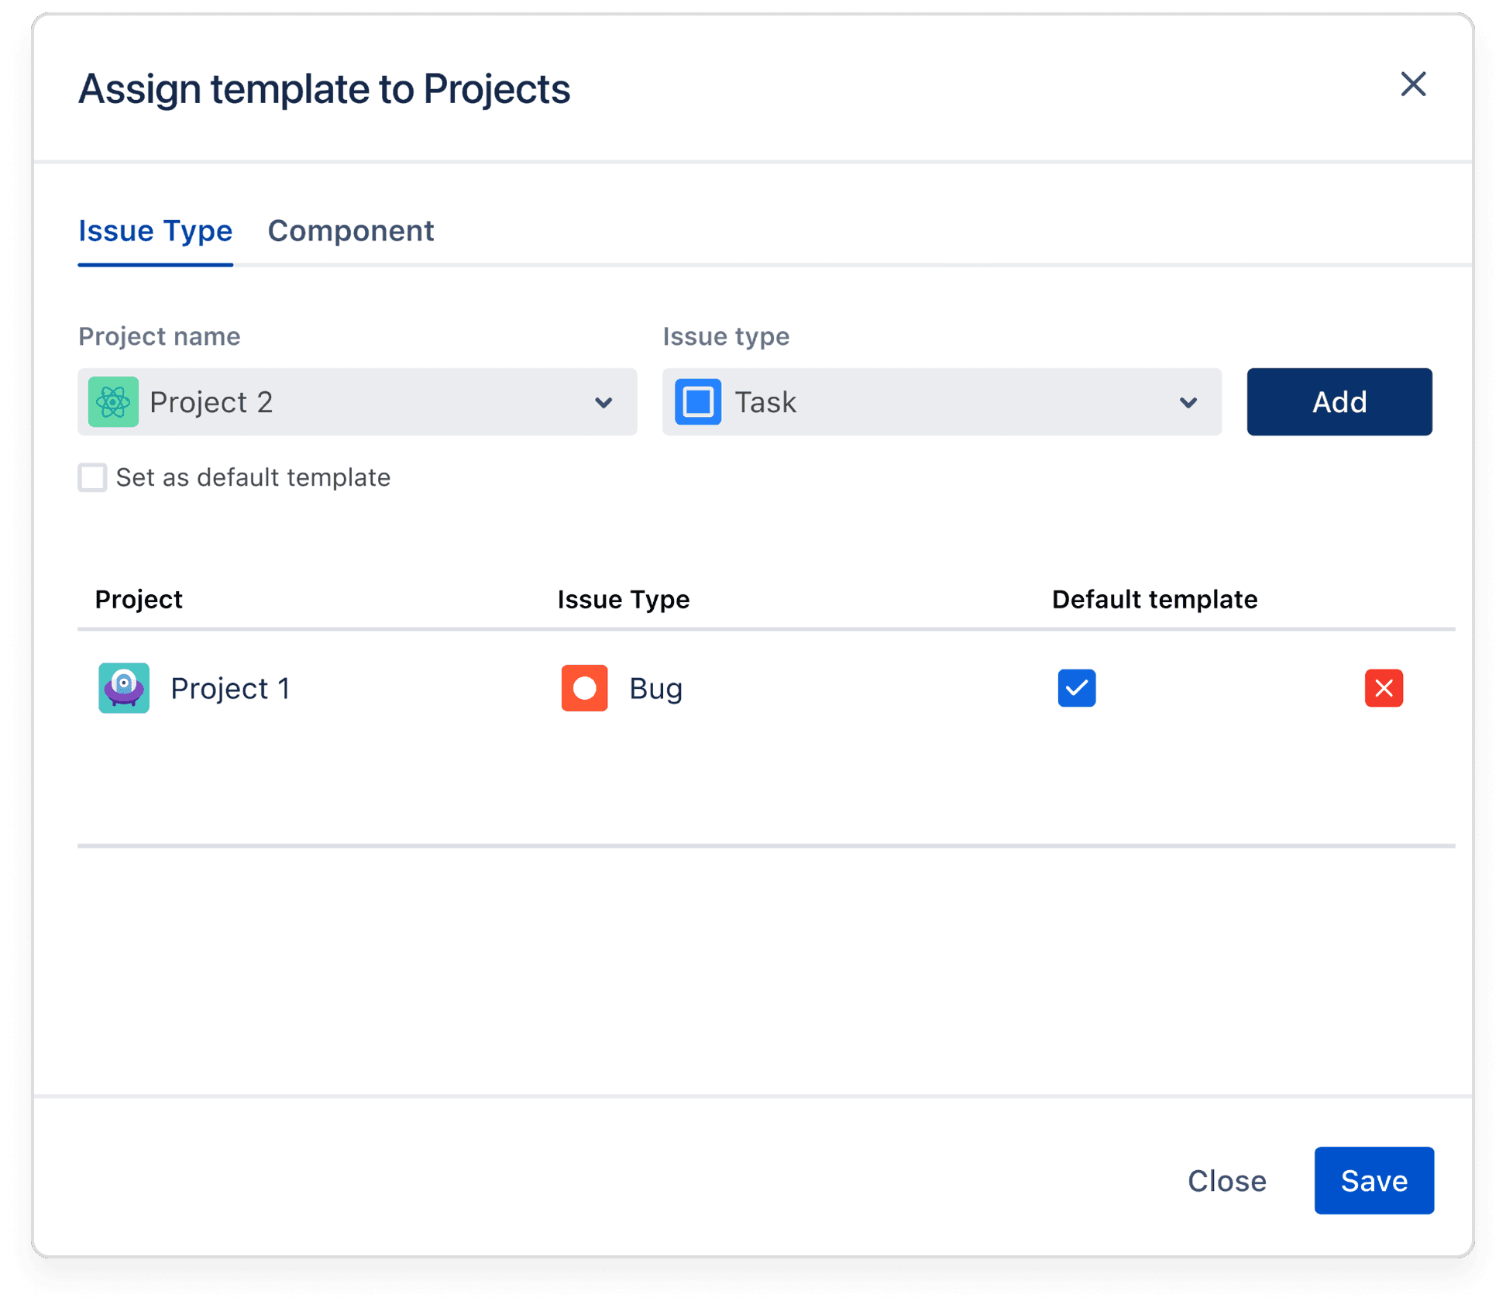Open the Project name dropdown
Viewport: 1506px width, 1308px height.
(357, 402)
